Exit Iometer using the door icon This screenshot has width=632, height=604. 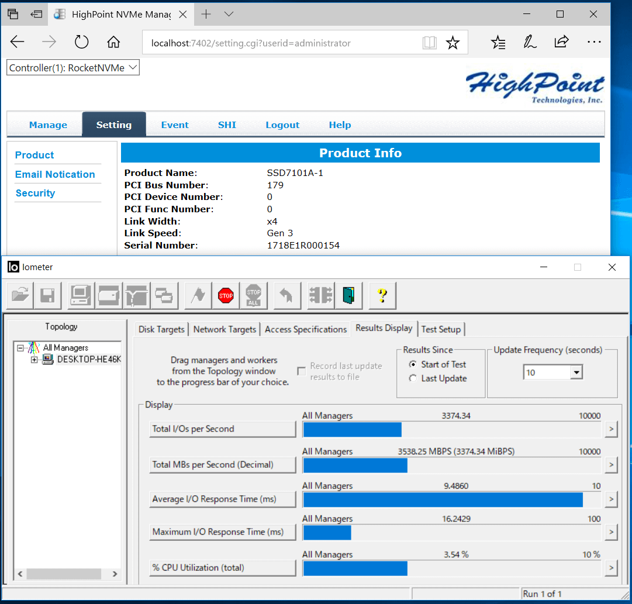(348, 295)
